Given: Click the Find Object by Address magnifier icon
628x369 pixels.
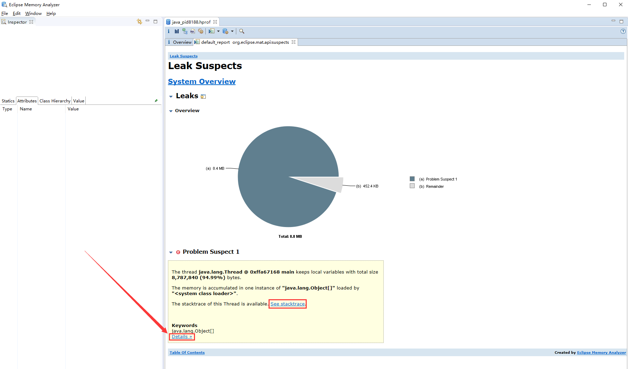Looking at the screenshot, I should point(242,31).
